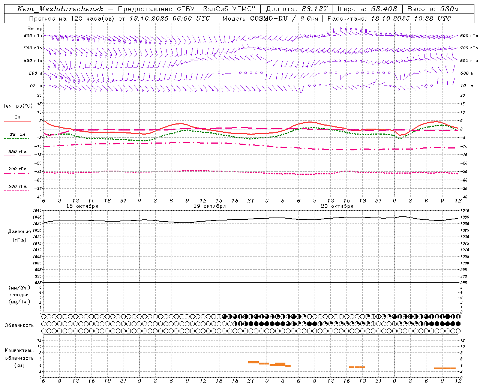Click the dotted '500 гПа' temperature legend line

[17, 190]
